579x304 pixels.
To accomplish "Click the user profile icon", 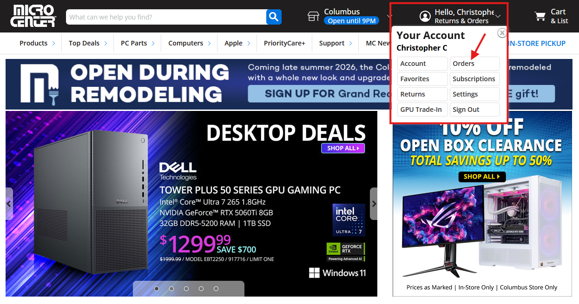I will click(x=425, y=17).
